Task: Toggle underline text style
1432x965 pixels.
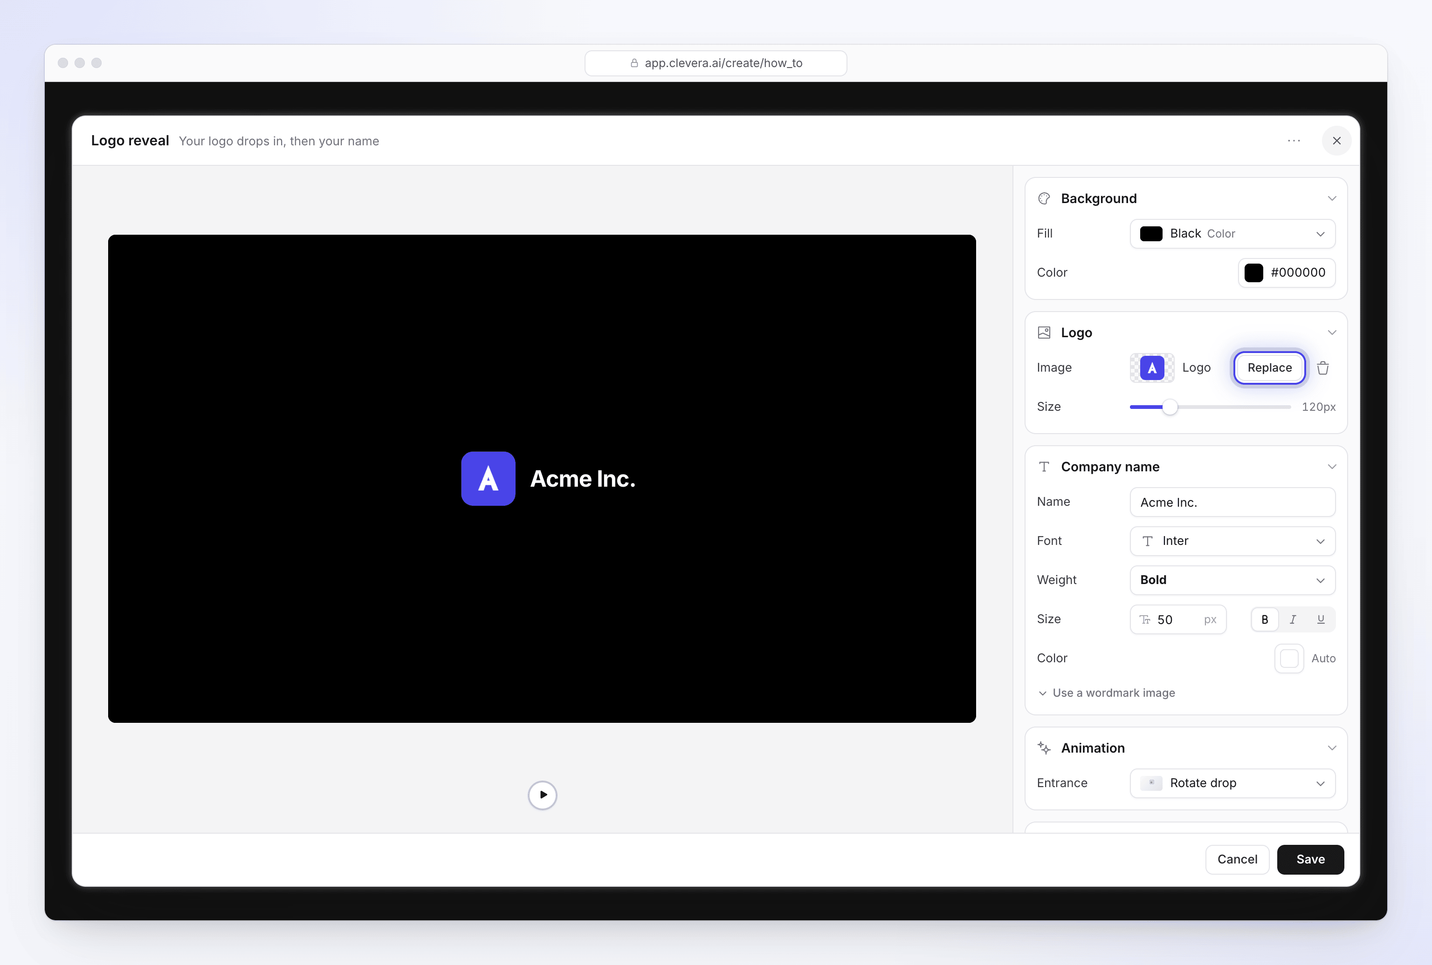Action: [x=1321, y=620]
